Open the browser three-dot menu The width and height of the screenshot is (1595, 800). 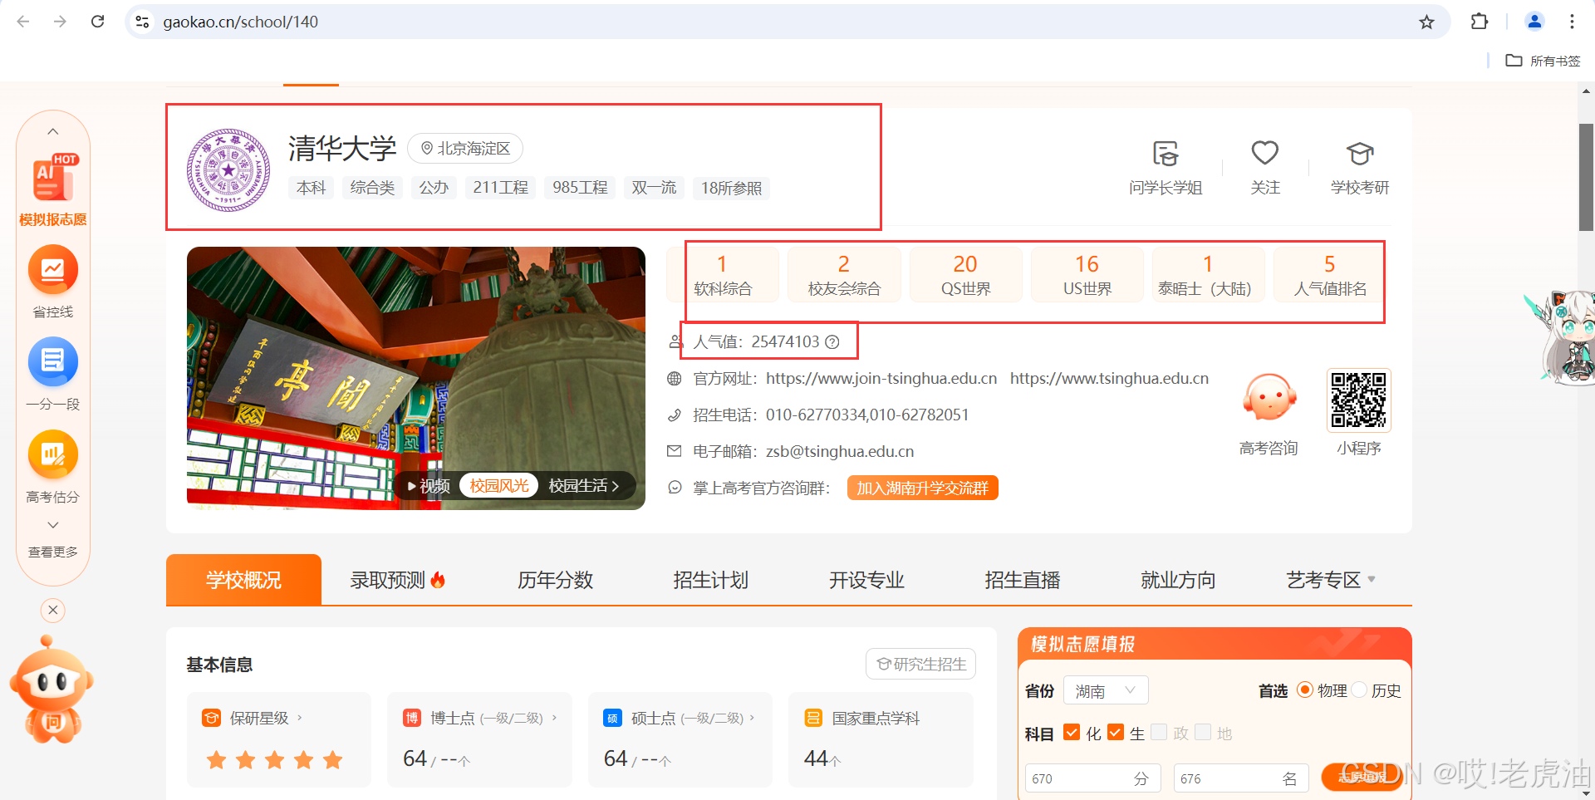[1572, 22]
